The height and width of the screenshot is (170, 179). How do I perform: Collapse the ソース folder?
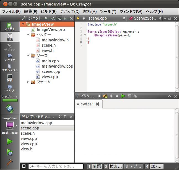[x=28, y=55]
